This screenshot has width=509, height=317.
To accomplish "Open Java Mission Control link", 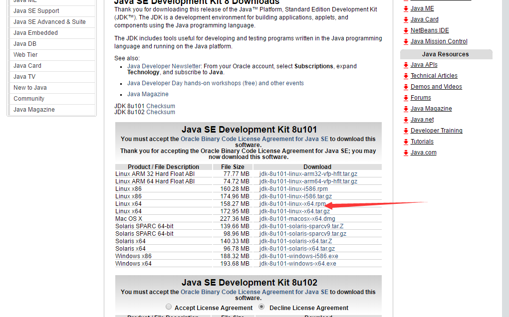I will 439,41.
